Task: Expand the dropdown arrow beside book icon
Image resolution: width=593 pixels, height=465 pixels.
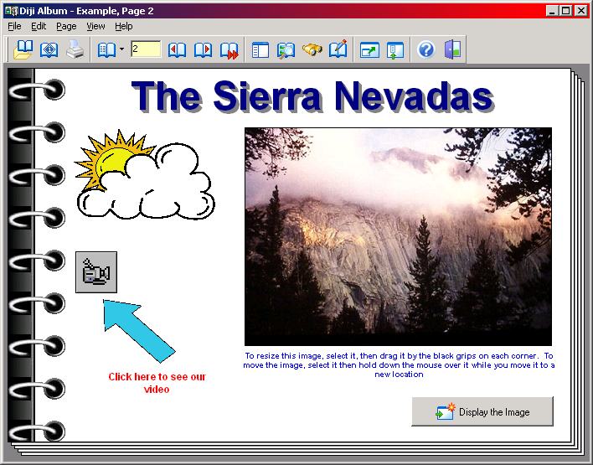Action: [121, 49]
